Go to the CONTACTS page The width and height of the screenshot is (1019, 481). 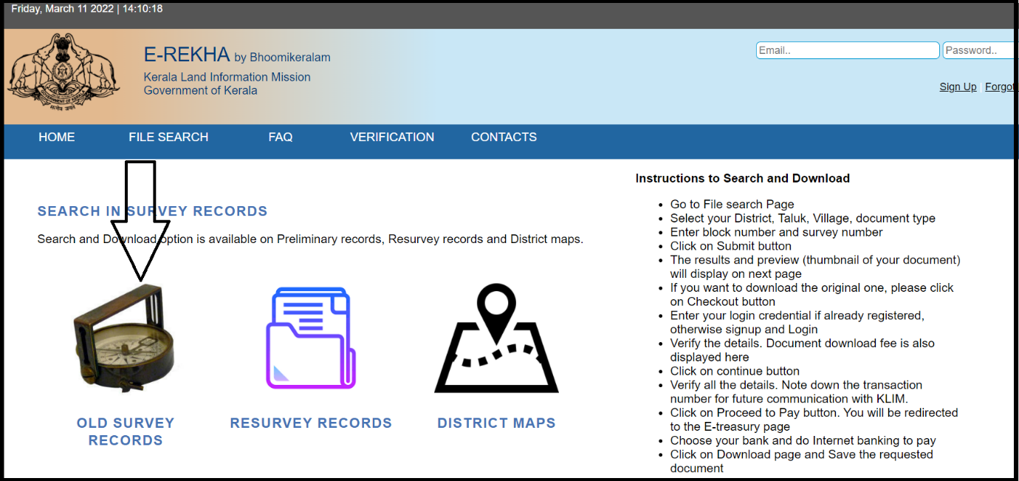pos(504,137)
